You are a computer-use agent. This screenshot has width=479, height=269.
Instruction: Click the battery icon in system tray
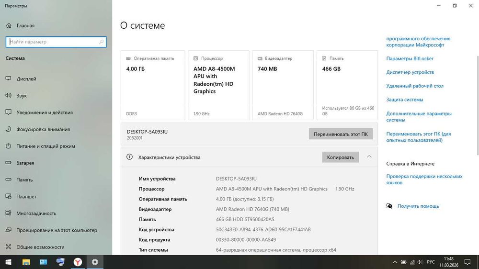[403, 262]
